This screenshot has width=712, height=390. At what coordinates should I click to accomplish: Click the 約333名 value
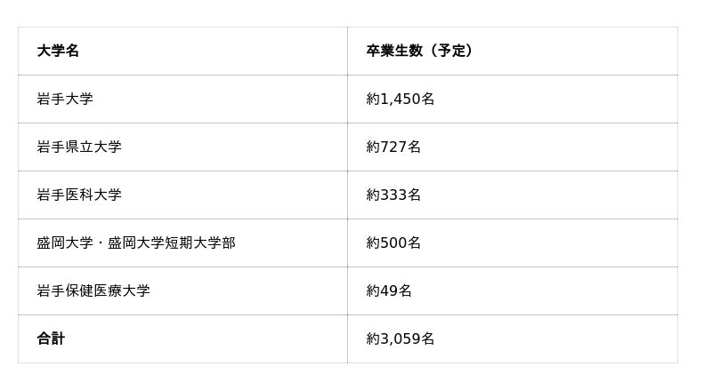pos(393,195)
